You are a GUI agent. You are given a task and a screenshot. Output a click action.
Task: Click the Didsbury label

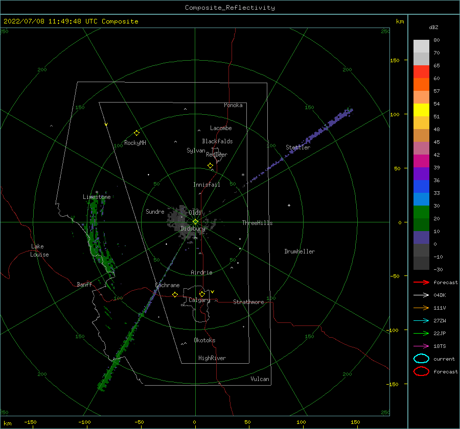[x=193, y=229]
